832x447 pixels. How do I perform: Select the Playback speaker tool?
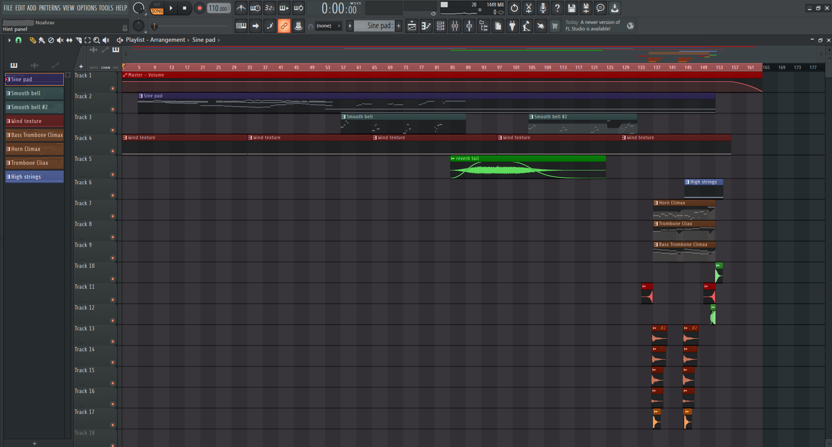point(106,40)
